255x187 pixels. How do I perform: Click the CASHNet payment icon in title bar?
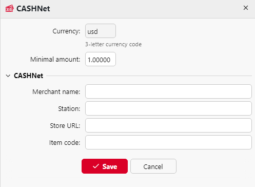(10, 9)
